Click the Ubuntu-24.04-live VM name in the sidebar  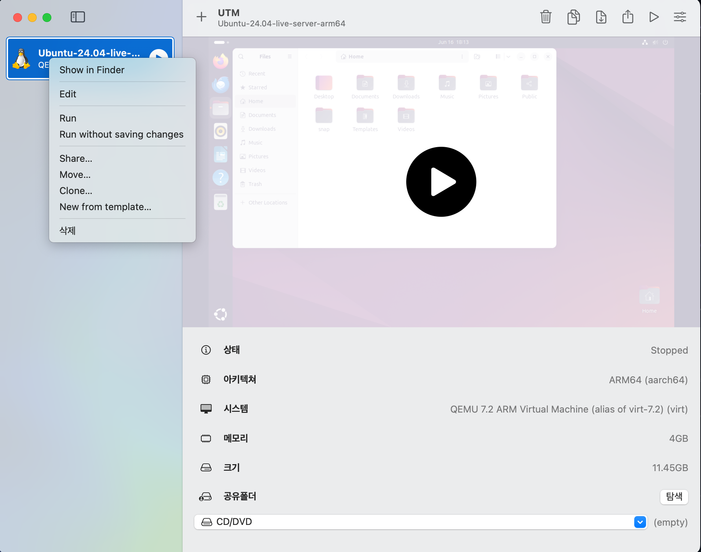click(89, 53)
